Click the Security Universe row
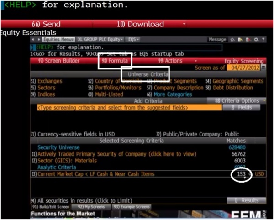The width and height of the screenshot is (274, 220). click(x=59, y=147)
